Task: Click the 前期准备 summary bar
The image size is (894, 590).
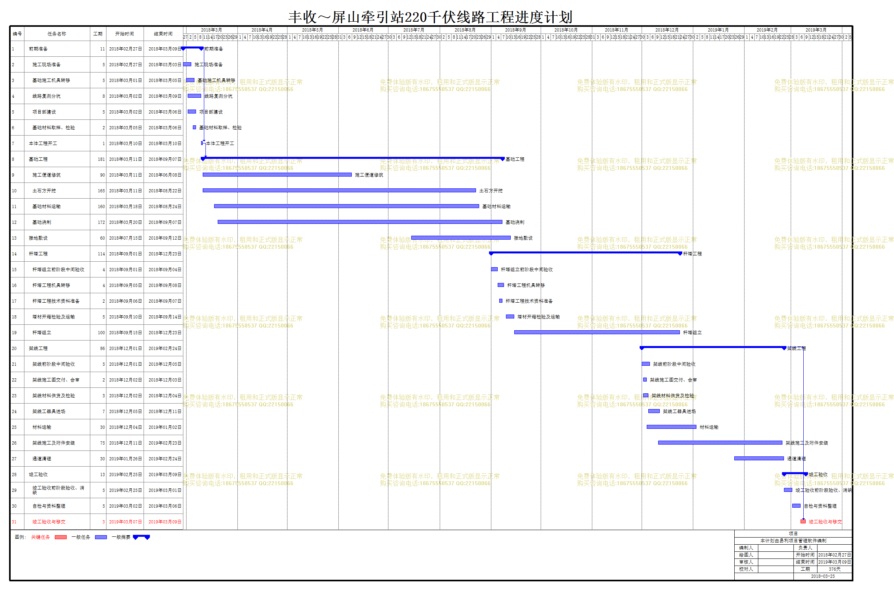Action: pyautogui.click(x=192, y=48)
